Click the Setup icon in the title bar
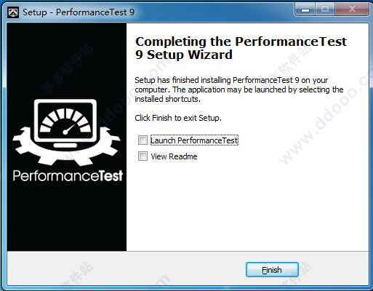373x291 pixels. (x=13, y=12)
